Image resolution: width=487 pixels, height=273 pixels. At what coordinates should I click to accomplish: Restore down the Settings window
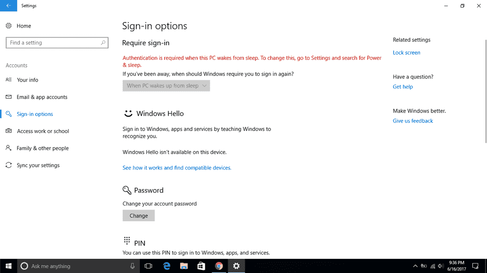click(x=462, y=6)
